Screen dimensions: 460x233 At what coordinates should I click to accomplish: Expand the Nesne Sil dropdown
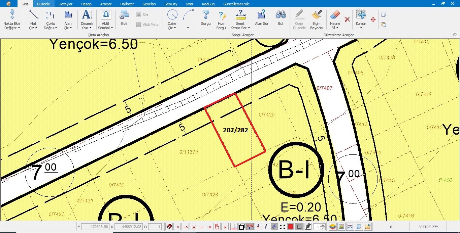pyautogui.click(x=335, y=28)
